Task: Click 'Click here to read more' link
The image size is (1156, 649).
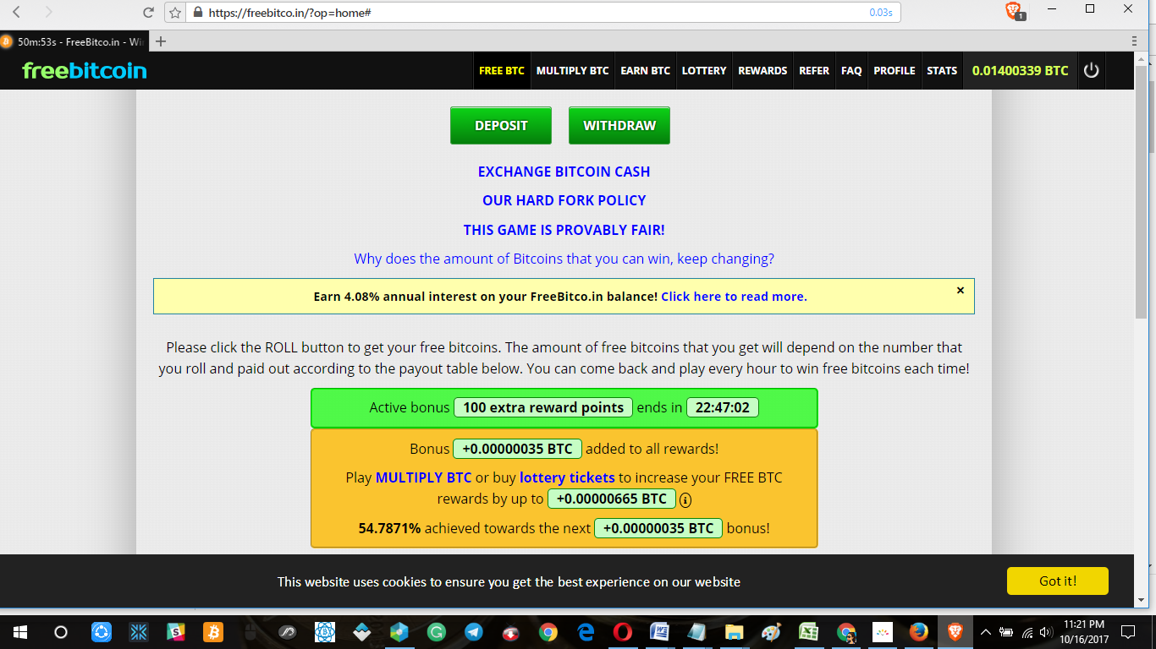Action: point(734,297)
